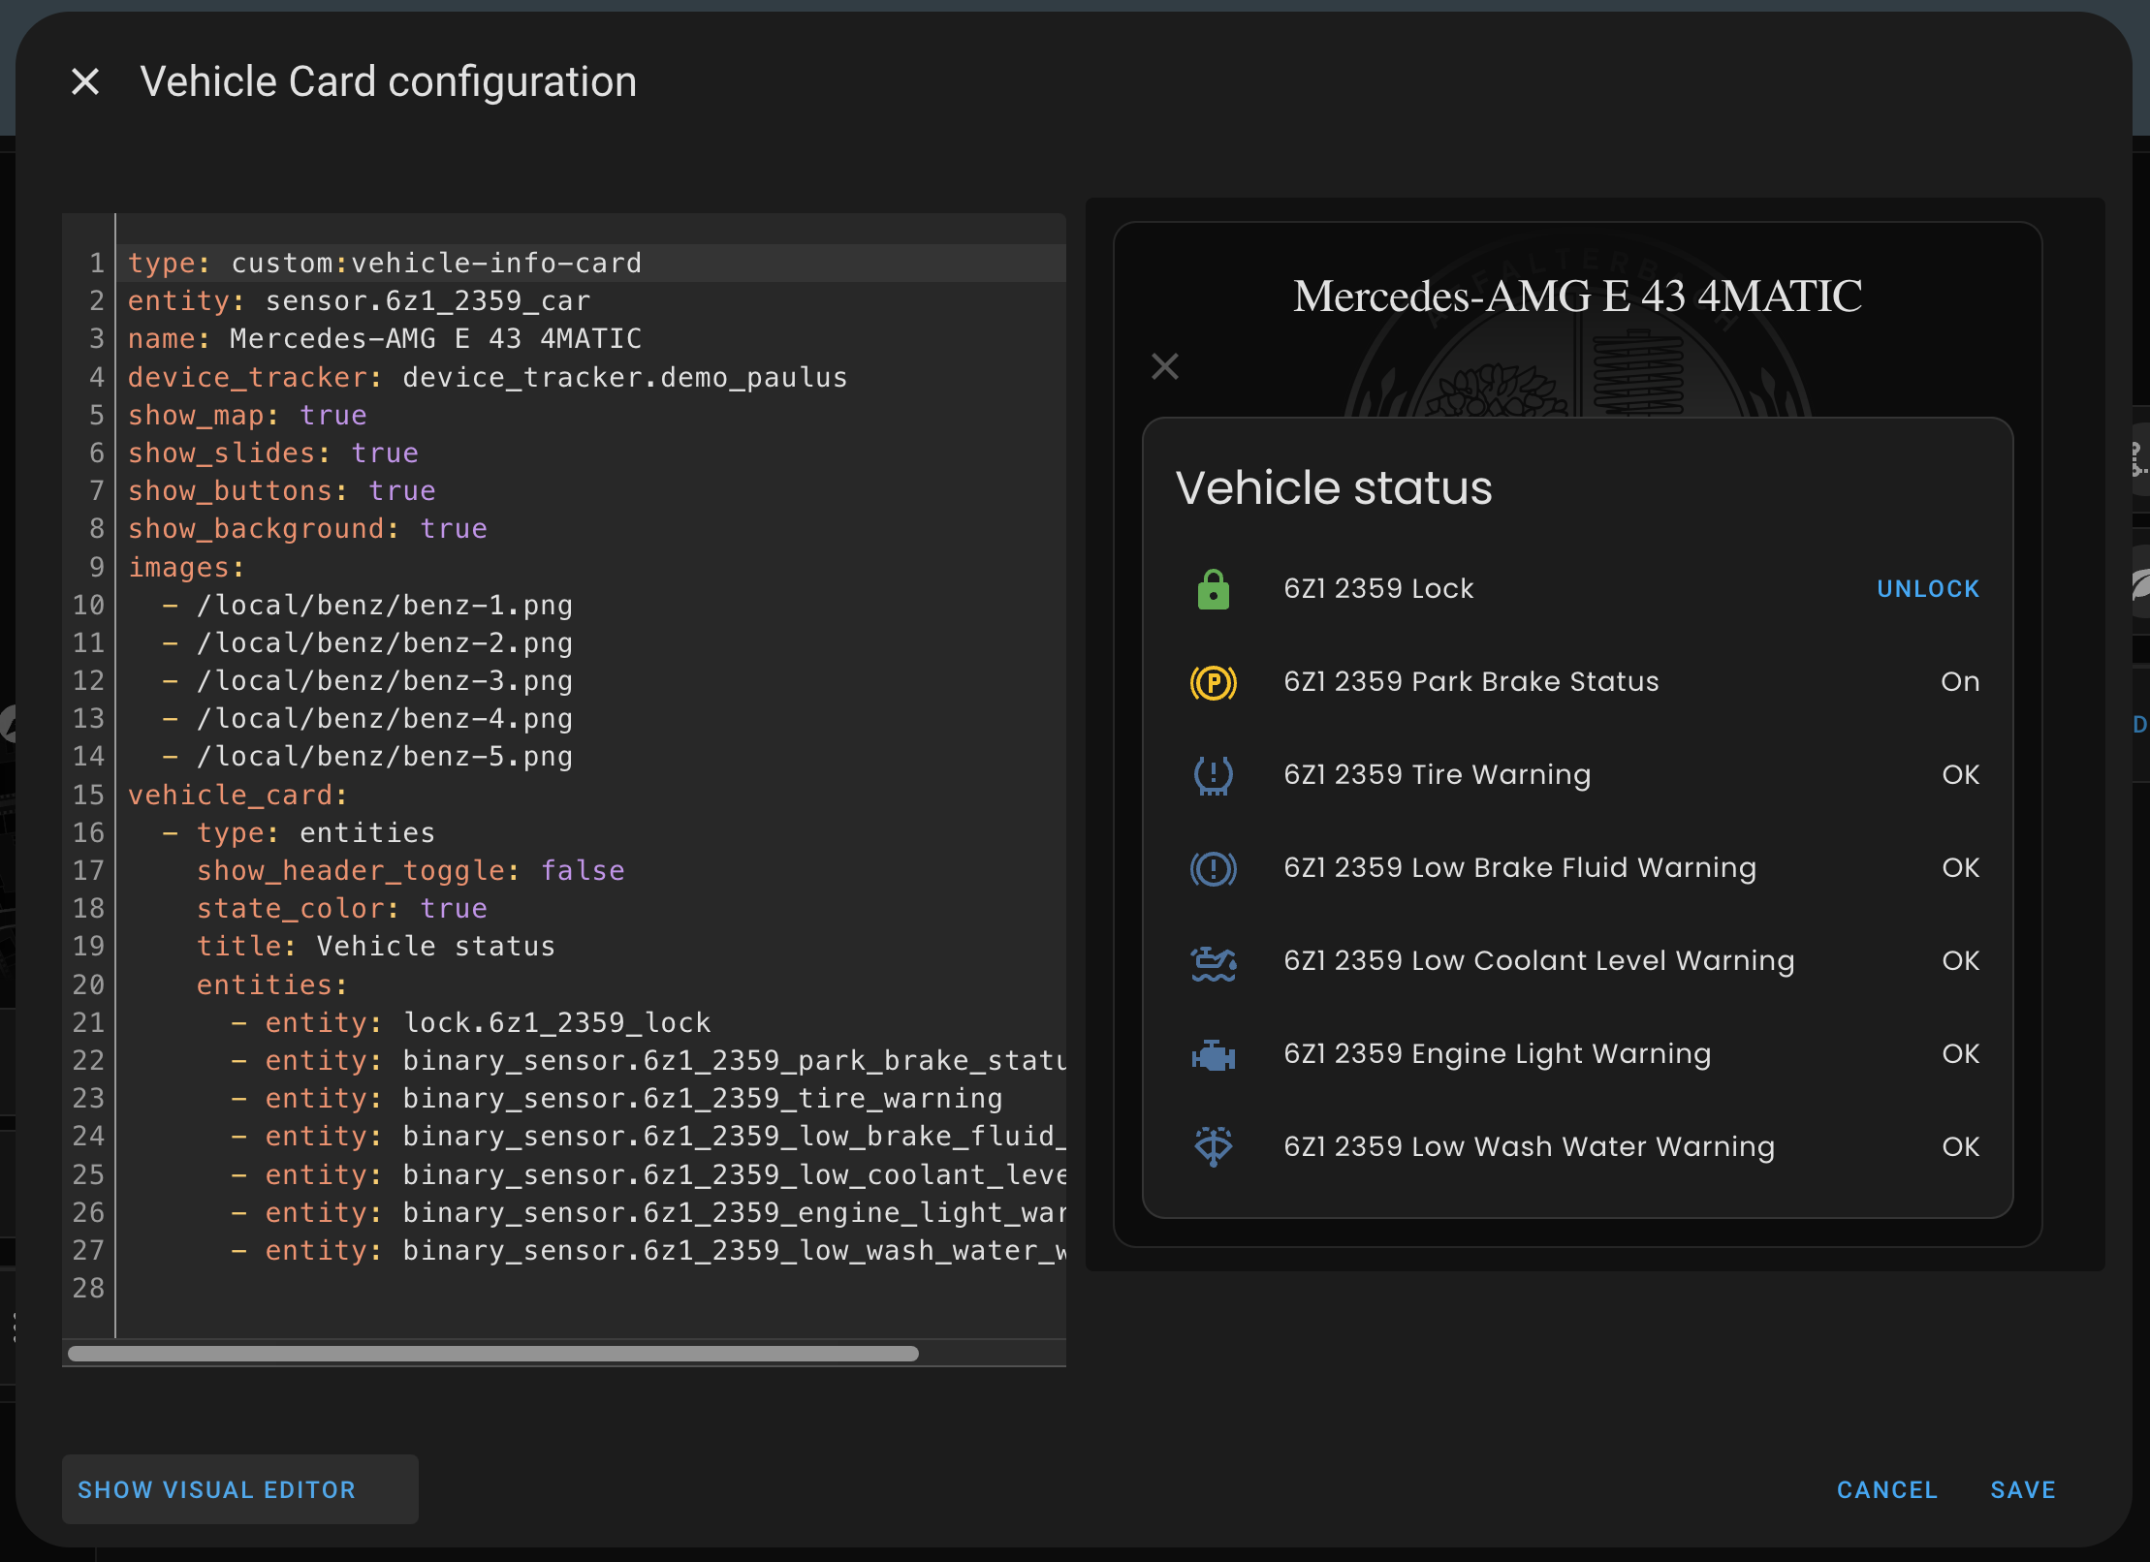The height and width of the screenshot is (1562, 2150).
Task: Close the Vehicle status sub-card
Action: (1164, 366)
